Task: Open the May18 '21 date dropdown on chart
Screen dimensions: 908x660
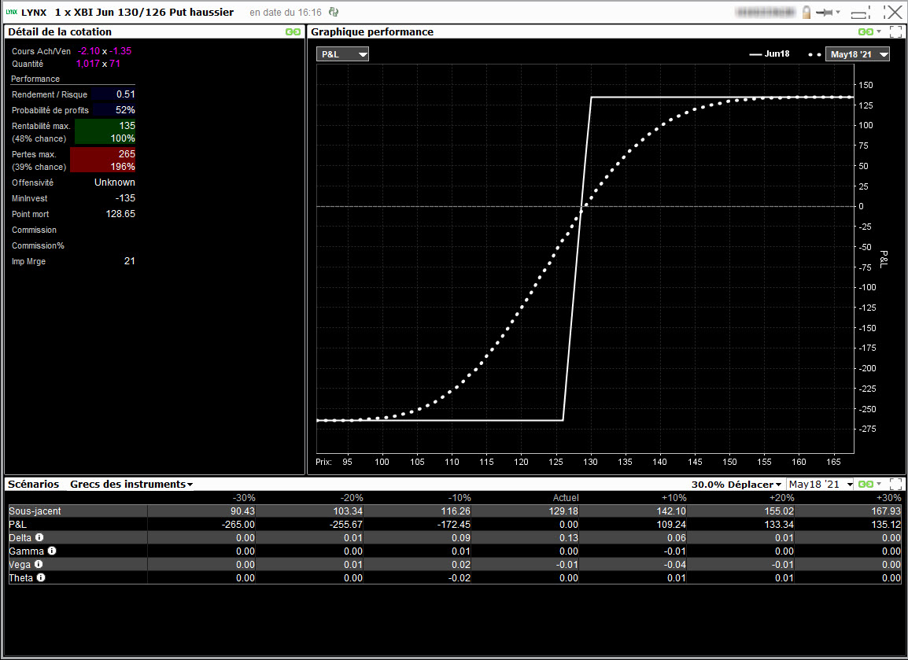Action: tap(858, 54)
